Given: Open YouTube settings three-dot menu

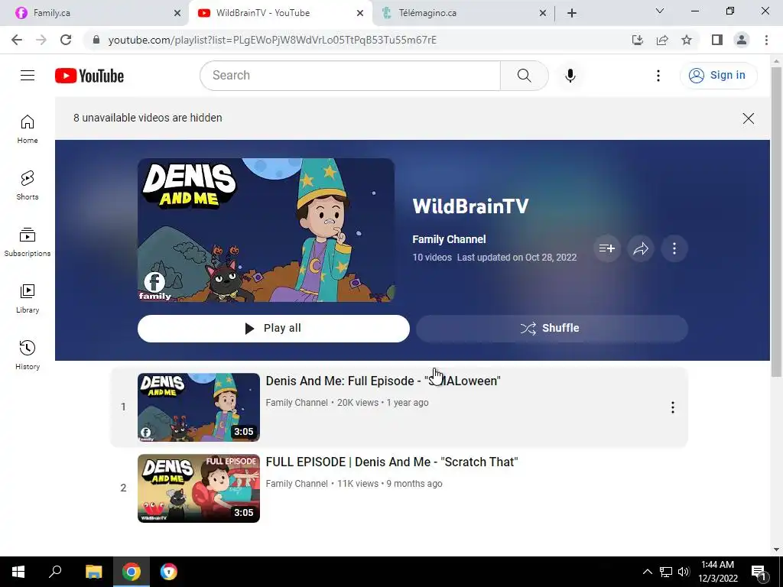Looking at the screenshot, I should pos(658,76).
